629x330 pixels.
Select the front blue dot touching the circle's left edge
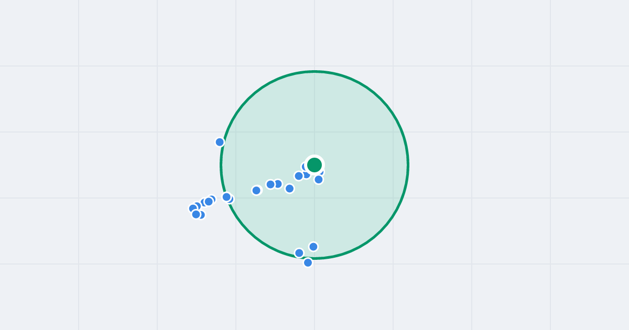pyautogui.click(x=226, y=197)
